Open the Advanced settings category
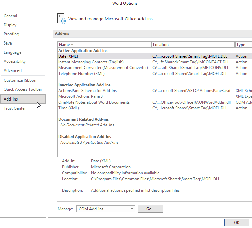Viewport: 252px width, 228px height. 12,70
